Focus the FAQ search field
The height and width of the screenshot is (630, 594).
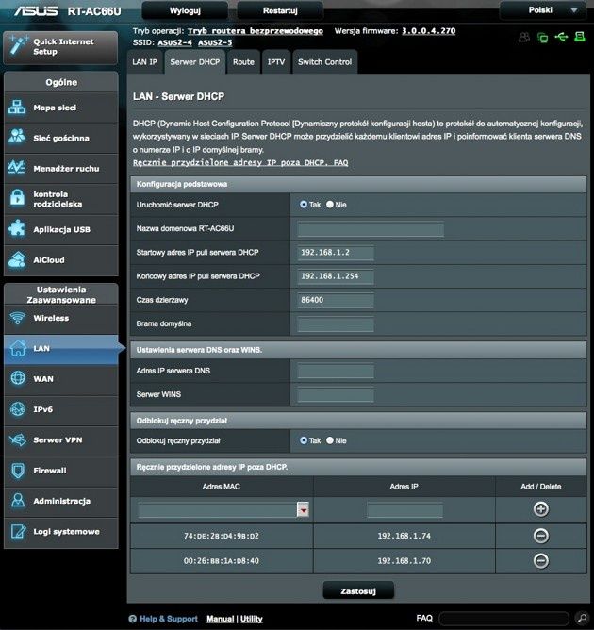(503, 618)
